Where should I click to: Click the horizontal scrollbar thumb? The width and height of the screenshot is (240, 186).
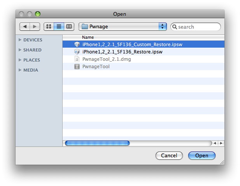tap(97, 143)
